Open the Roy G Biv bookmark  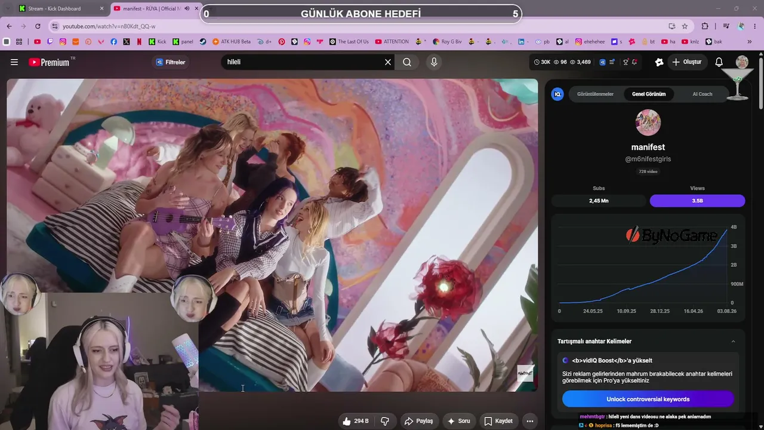pyautogui.click(x=447, y=42)
